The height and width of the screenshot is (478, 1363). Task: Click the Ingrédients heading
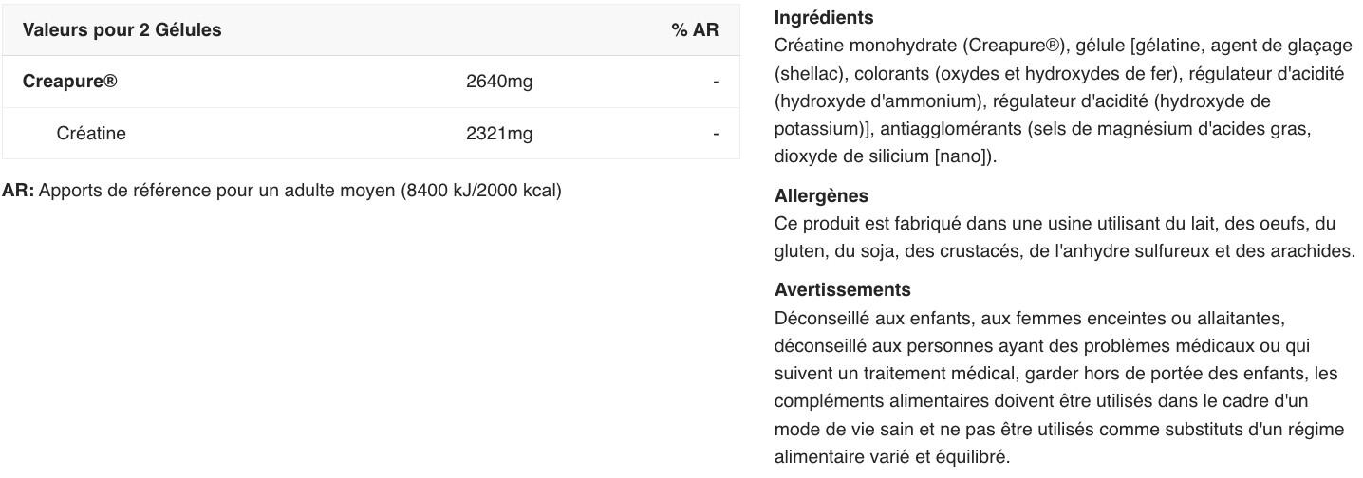tap(824, 17)
